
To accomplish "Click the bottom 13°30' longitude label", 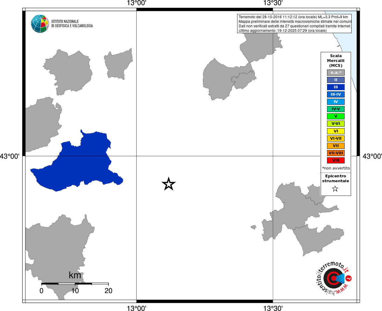I will [x=273, y=308].
